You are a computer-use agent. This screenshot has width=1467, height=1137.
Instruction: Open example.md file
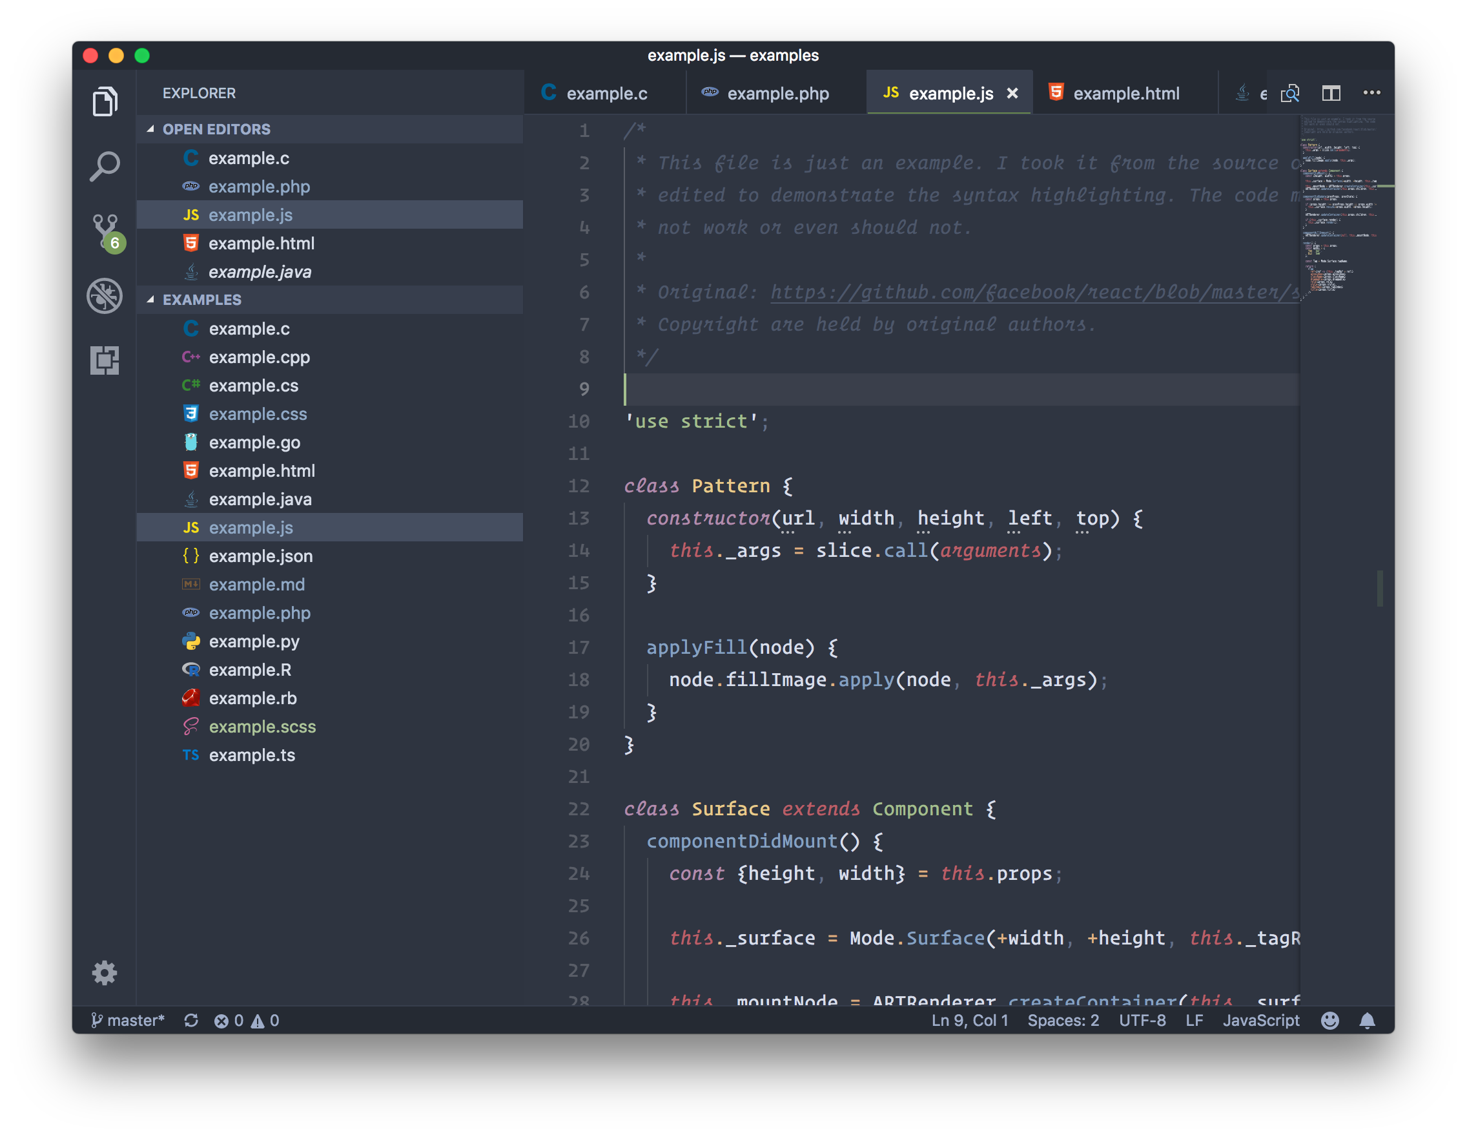(330, 585)
